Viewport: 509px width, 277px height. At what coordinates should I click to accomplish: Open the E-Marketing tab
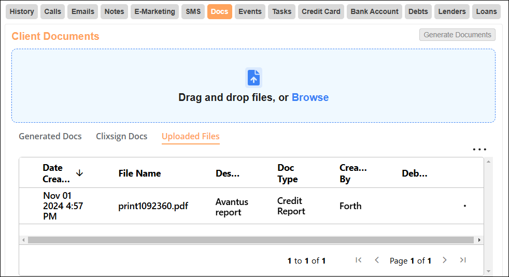[x=154, y=12]
